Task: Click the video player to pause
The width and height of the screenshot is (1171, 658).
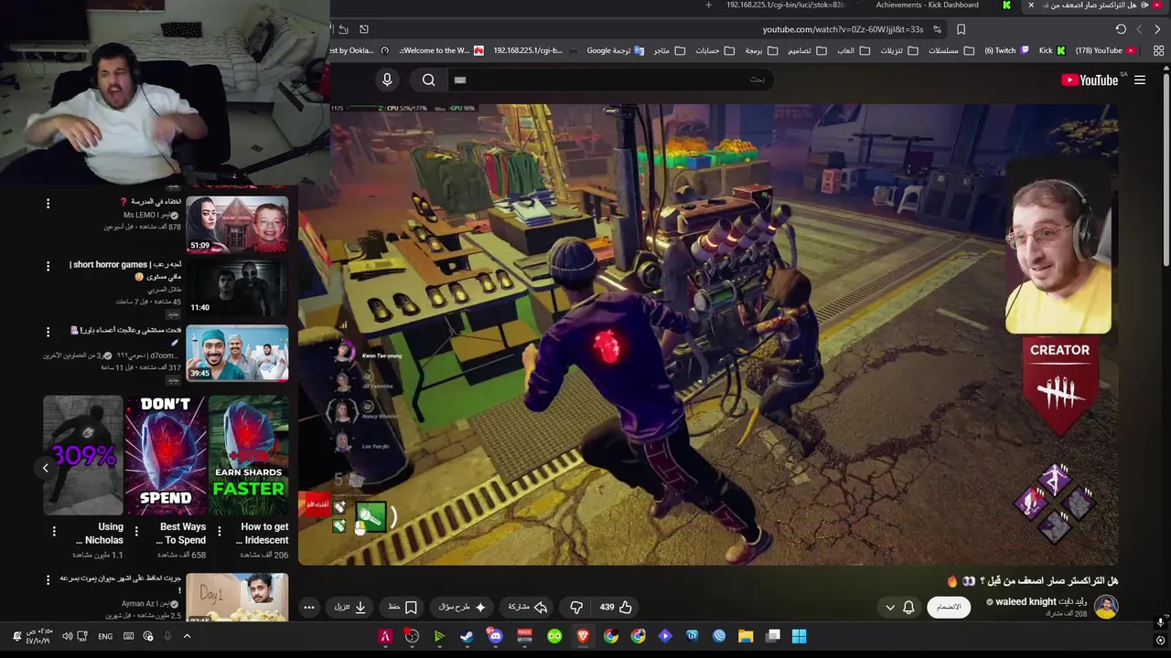Action: tap(709, 334)
